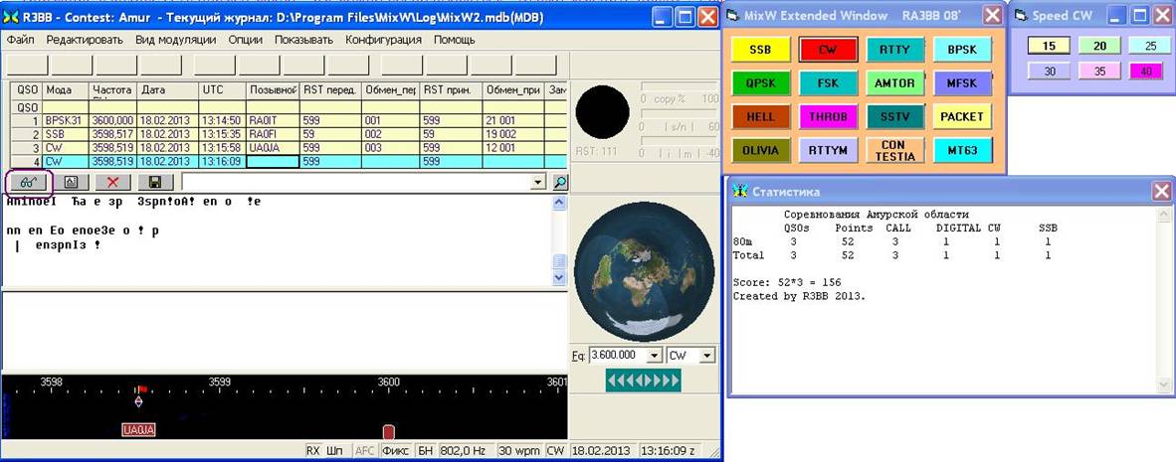Select the RTTY mode button
The height and width of the screenshot is (462, 1176).
[893, 50]
